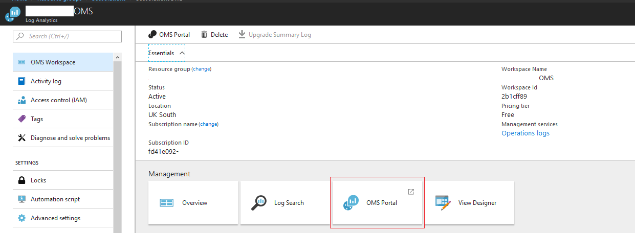Click the Delete toolbar label
635x233 pixels.
(219, 35)
